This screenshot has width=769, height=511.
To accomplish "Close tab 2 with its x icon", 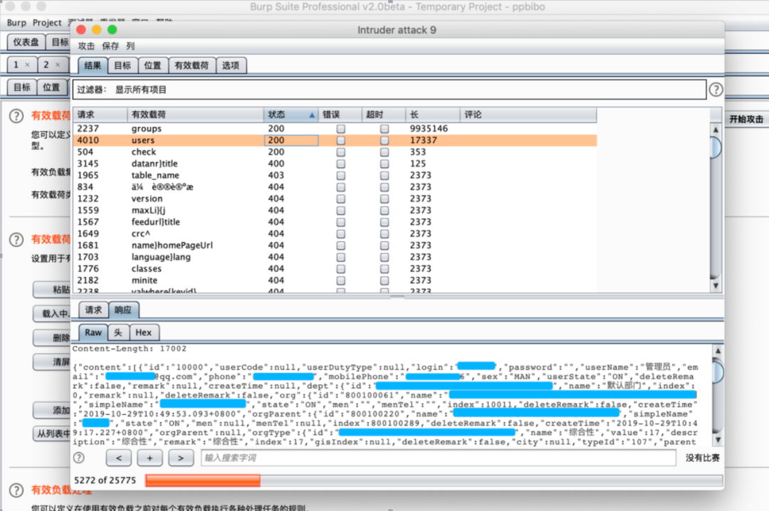I will pyautogui.click(x=58, y=65).
